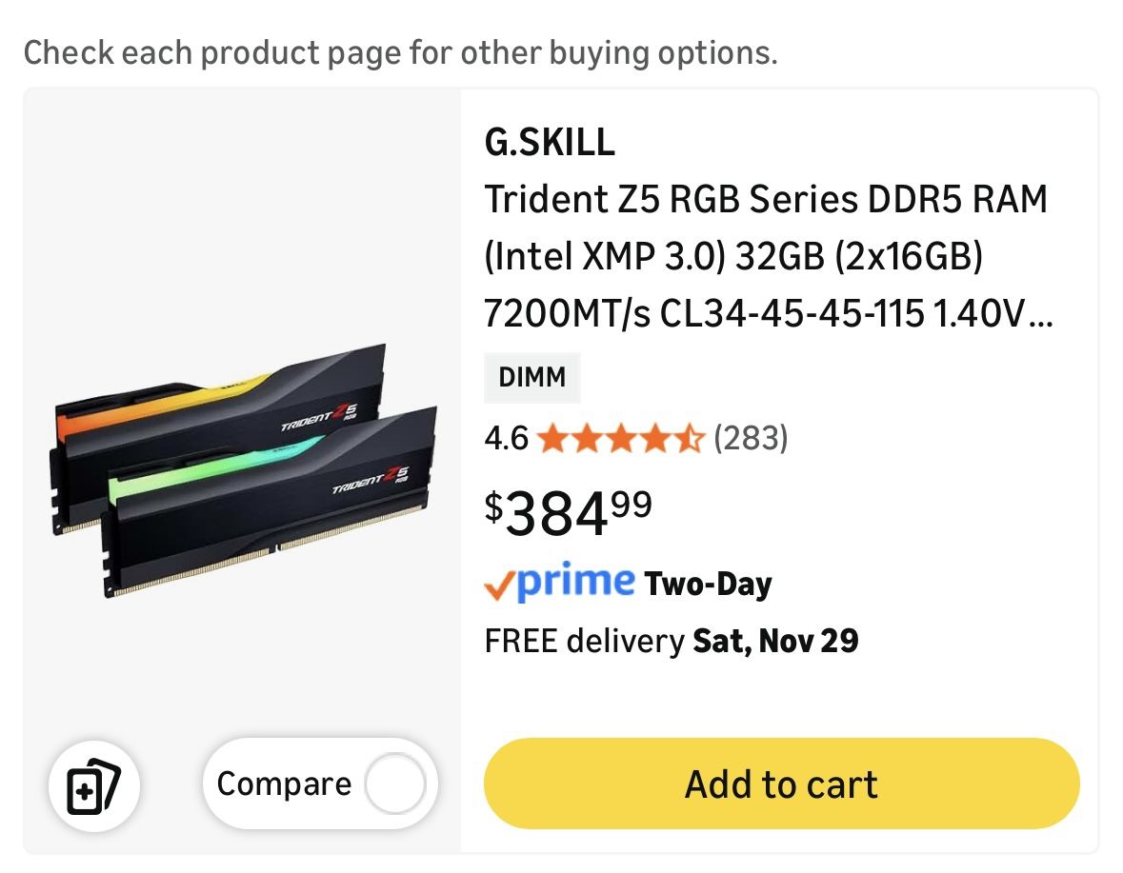View the 283 customer reviews
The width and height of the screenshot is (1123, 873).
(x=752, y=439)
